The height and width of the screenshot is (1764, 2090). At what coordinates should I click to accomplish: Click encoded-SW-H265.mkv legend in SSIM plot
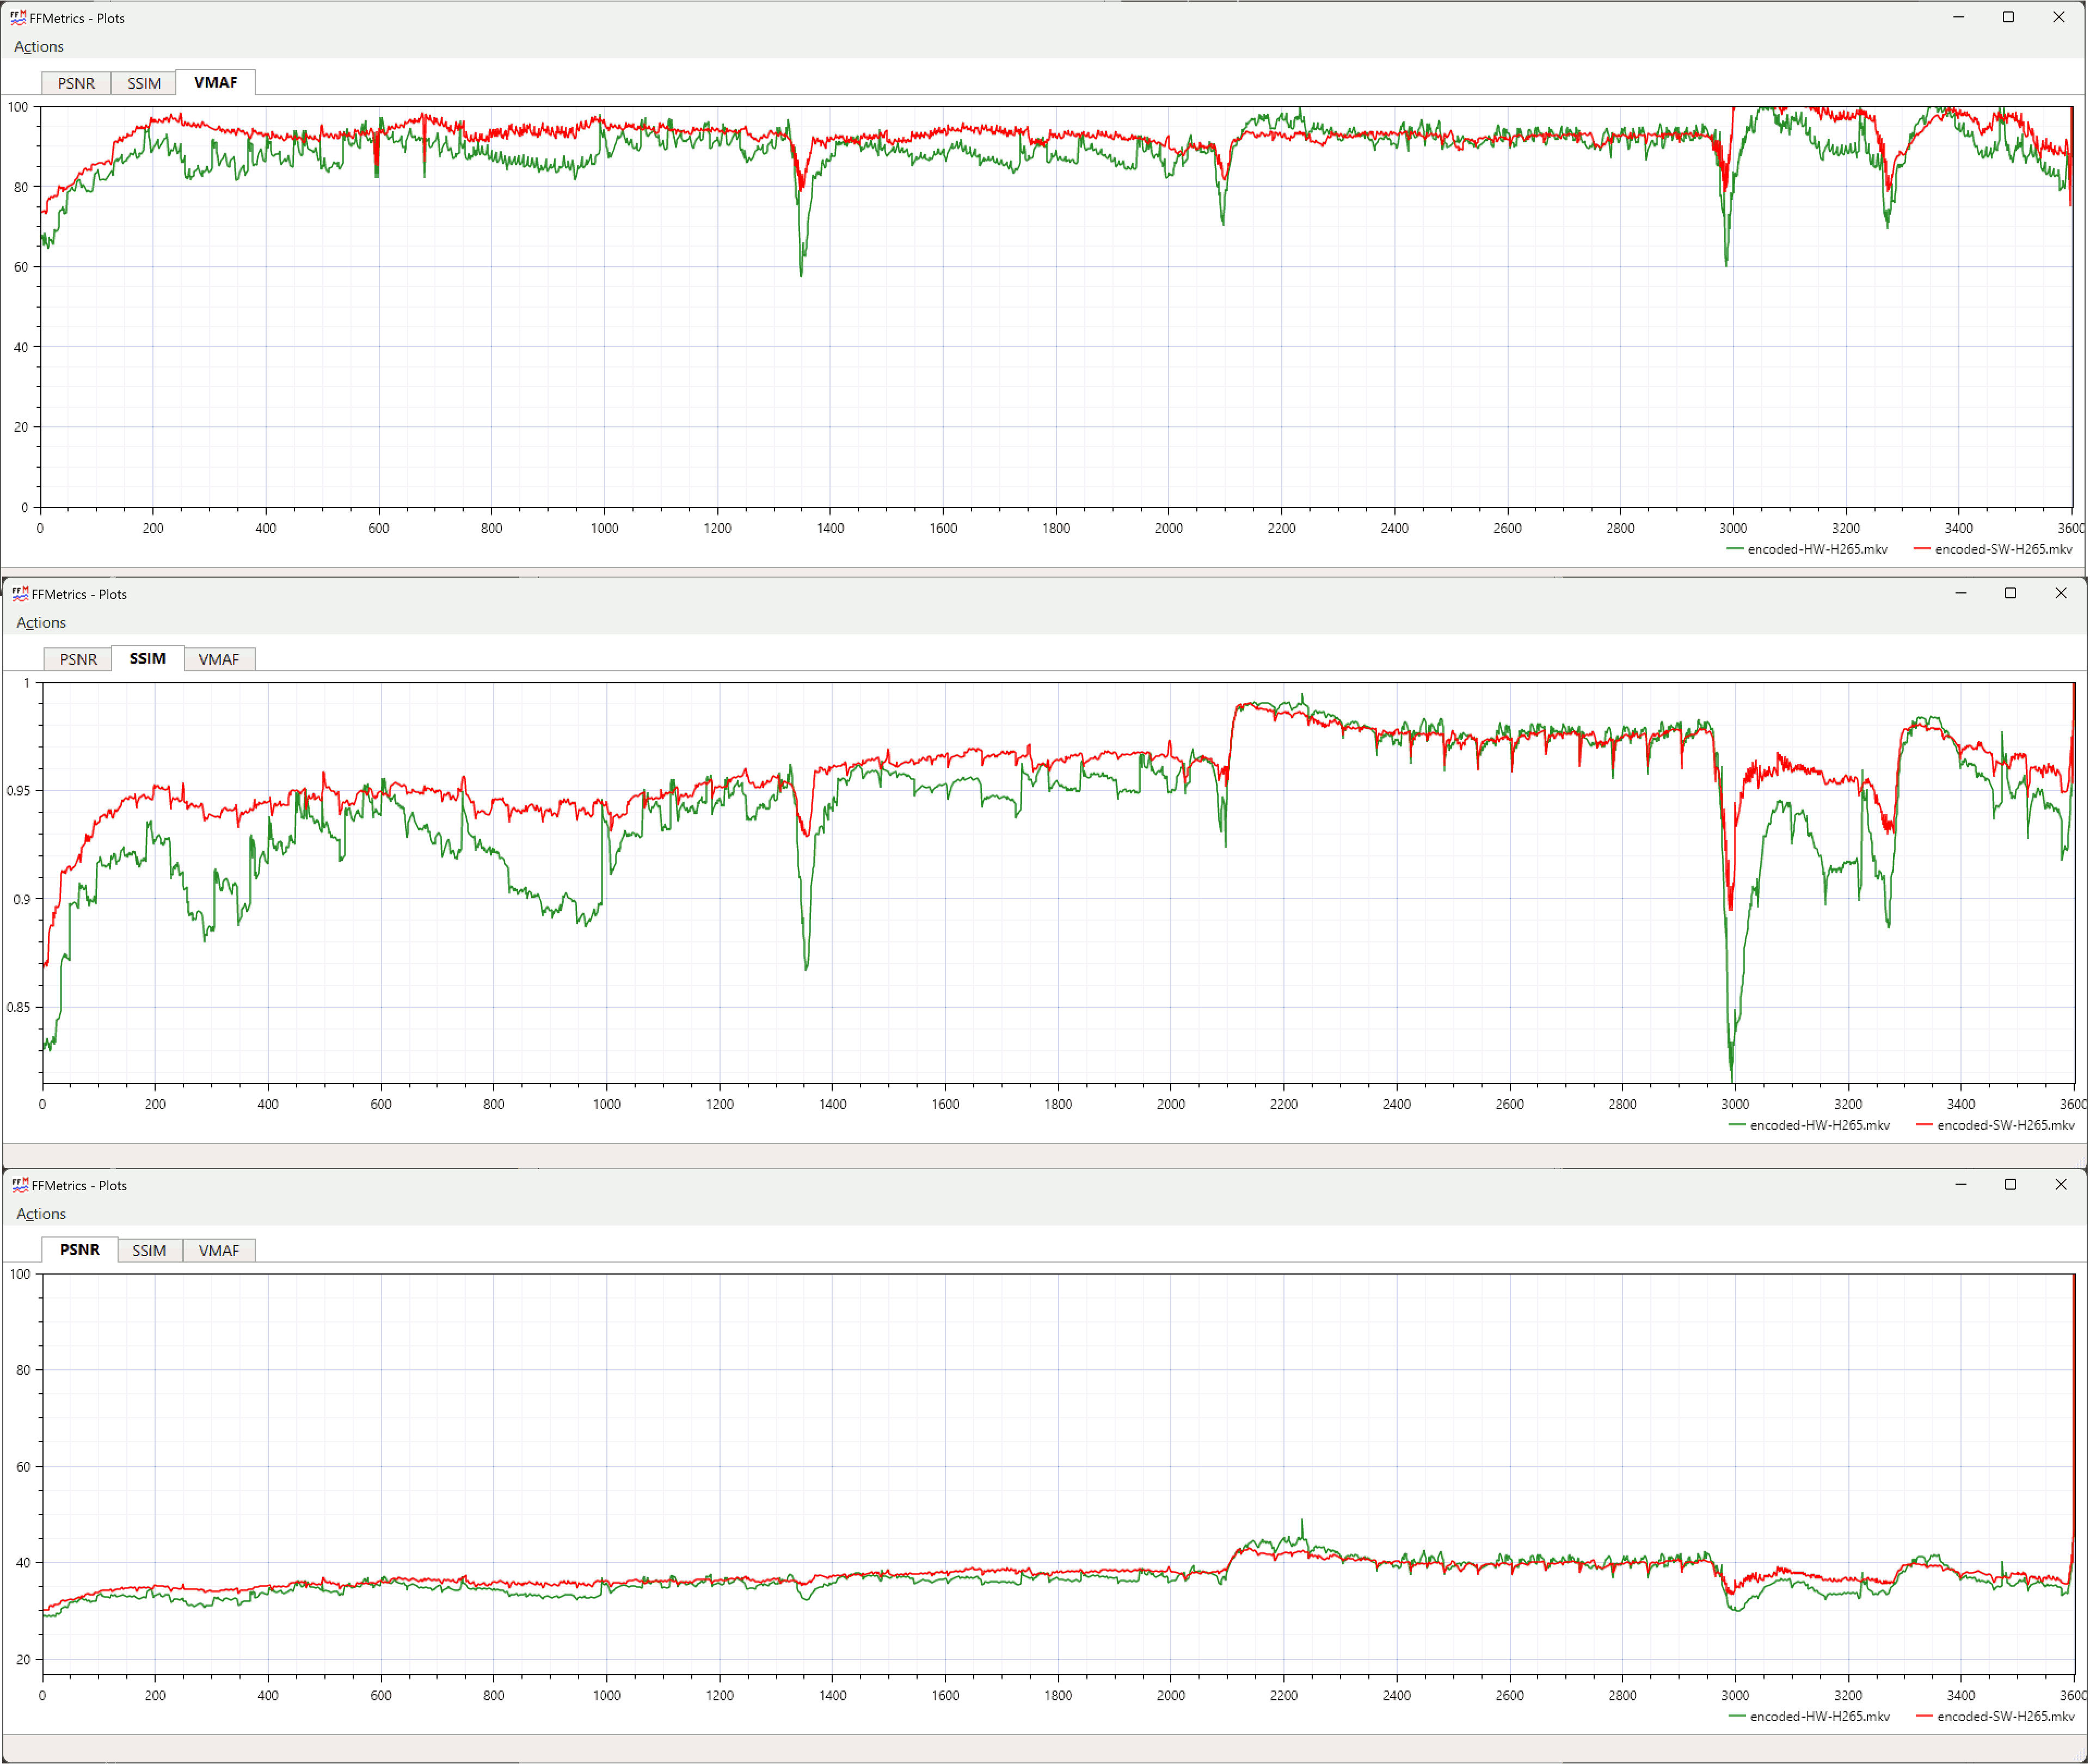pyautogui.click(x=1995, y=1125)
